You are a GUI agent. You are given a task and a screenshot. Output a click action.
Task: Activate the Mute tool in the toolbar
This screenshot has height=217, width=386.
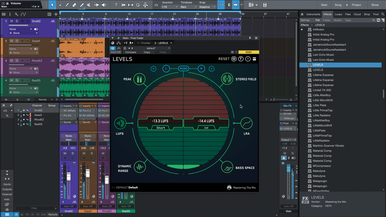88,5
